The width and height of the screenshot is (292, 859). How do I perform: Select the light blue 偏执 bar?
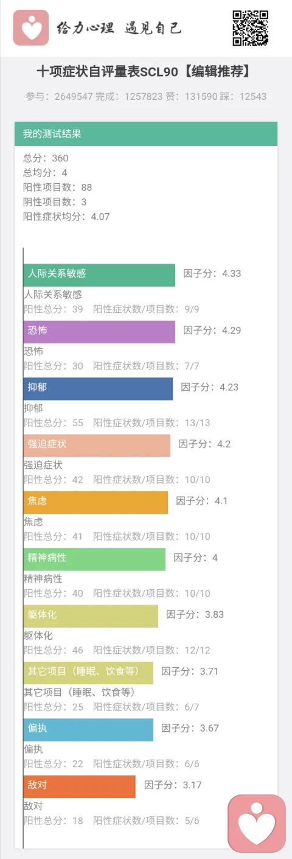tap(89, 729)
